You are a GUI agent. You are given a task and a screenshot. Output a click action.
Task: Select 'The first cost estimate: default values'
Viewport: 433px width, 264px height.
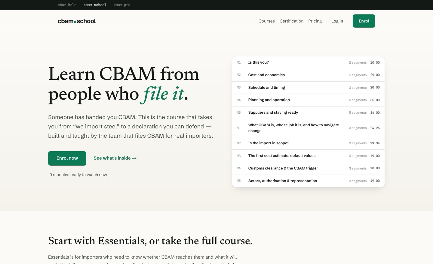pos(308,156)
